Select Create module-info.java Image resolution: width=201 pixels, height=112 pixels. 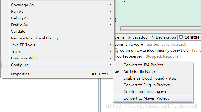(153, 92)
